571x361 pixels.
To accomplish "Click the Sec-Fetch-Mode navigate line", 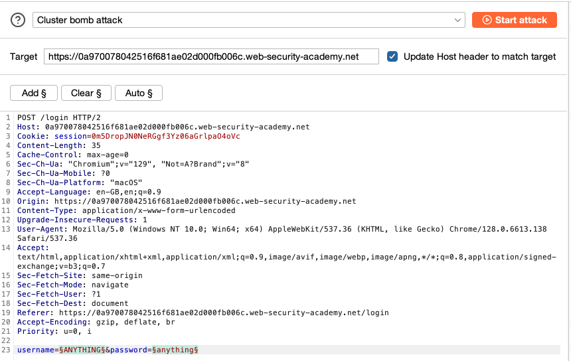I will (73, 285).
